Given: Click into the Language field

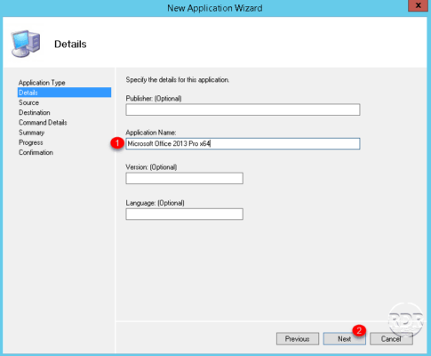Looking at the screenshot, I should pyautogui.click(x=184, y=214).
